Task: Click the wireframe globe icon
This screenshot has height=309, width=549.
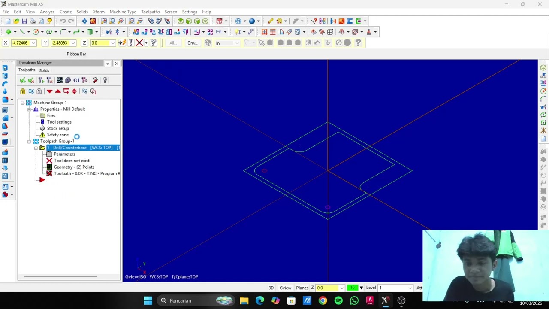Action: (x=238, y=21)
